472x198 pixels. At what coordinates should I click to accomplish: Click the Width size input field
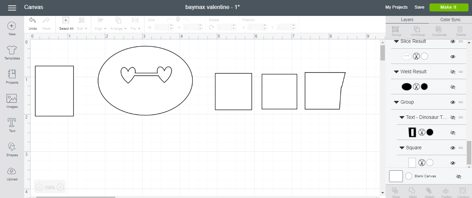click(163, 27)
